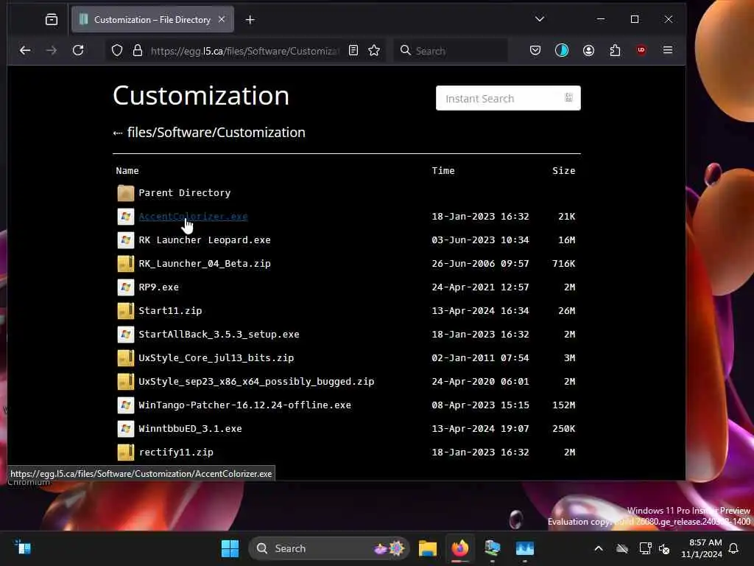Image resolution: width=754 pixels, height=566 pixels.
Task: Open the uBlock Origin icon
Action: [641, 50]
